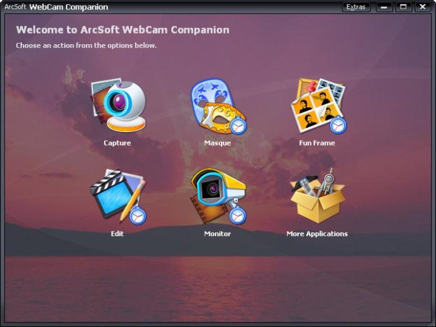Open the Capture webcam icon
The height and width of the screenshot is (327, 436).
click(118, 105)
